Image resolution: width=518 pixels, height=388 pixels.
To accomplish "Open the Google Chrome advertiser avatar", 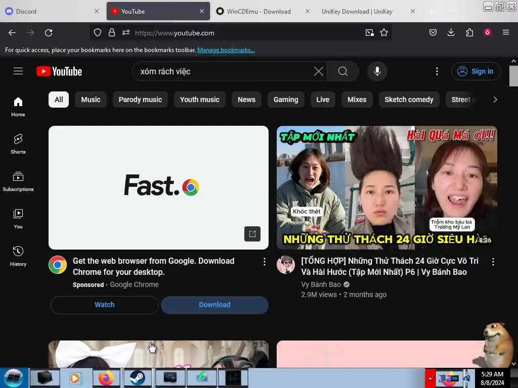I will (x=58, y=265).
